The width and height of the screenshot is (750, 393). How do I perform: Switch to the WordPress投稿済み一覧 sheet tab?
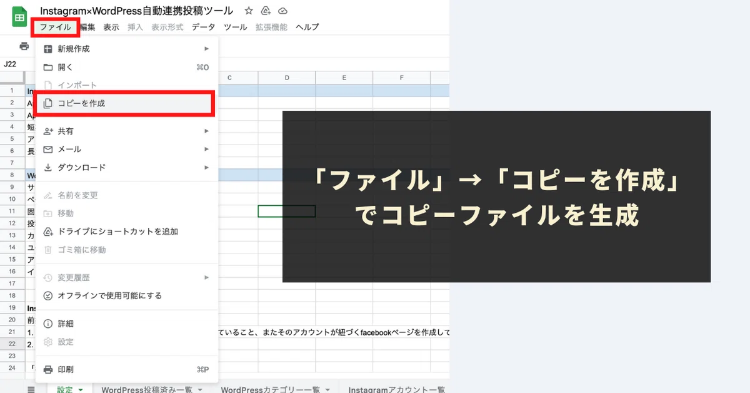pyautogui.click(x=147, y=389)
